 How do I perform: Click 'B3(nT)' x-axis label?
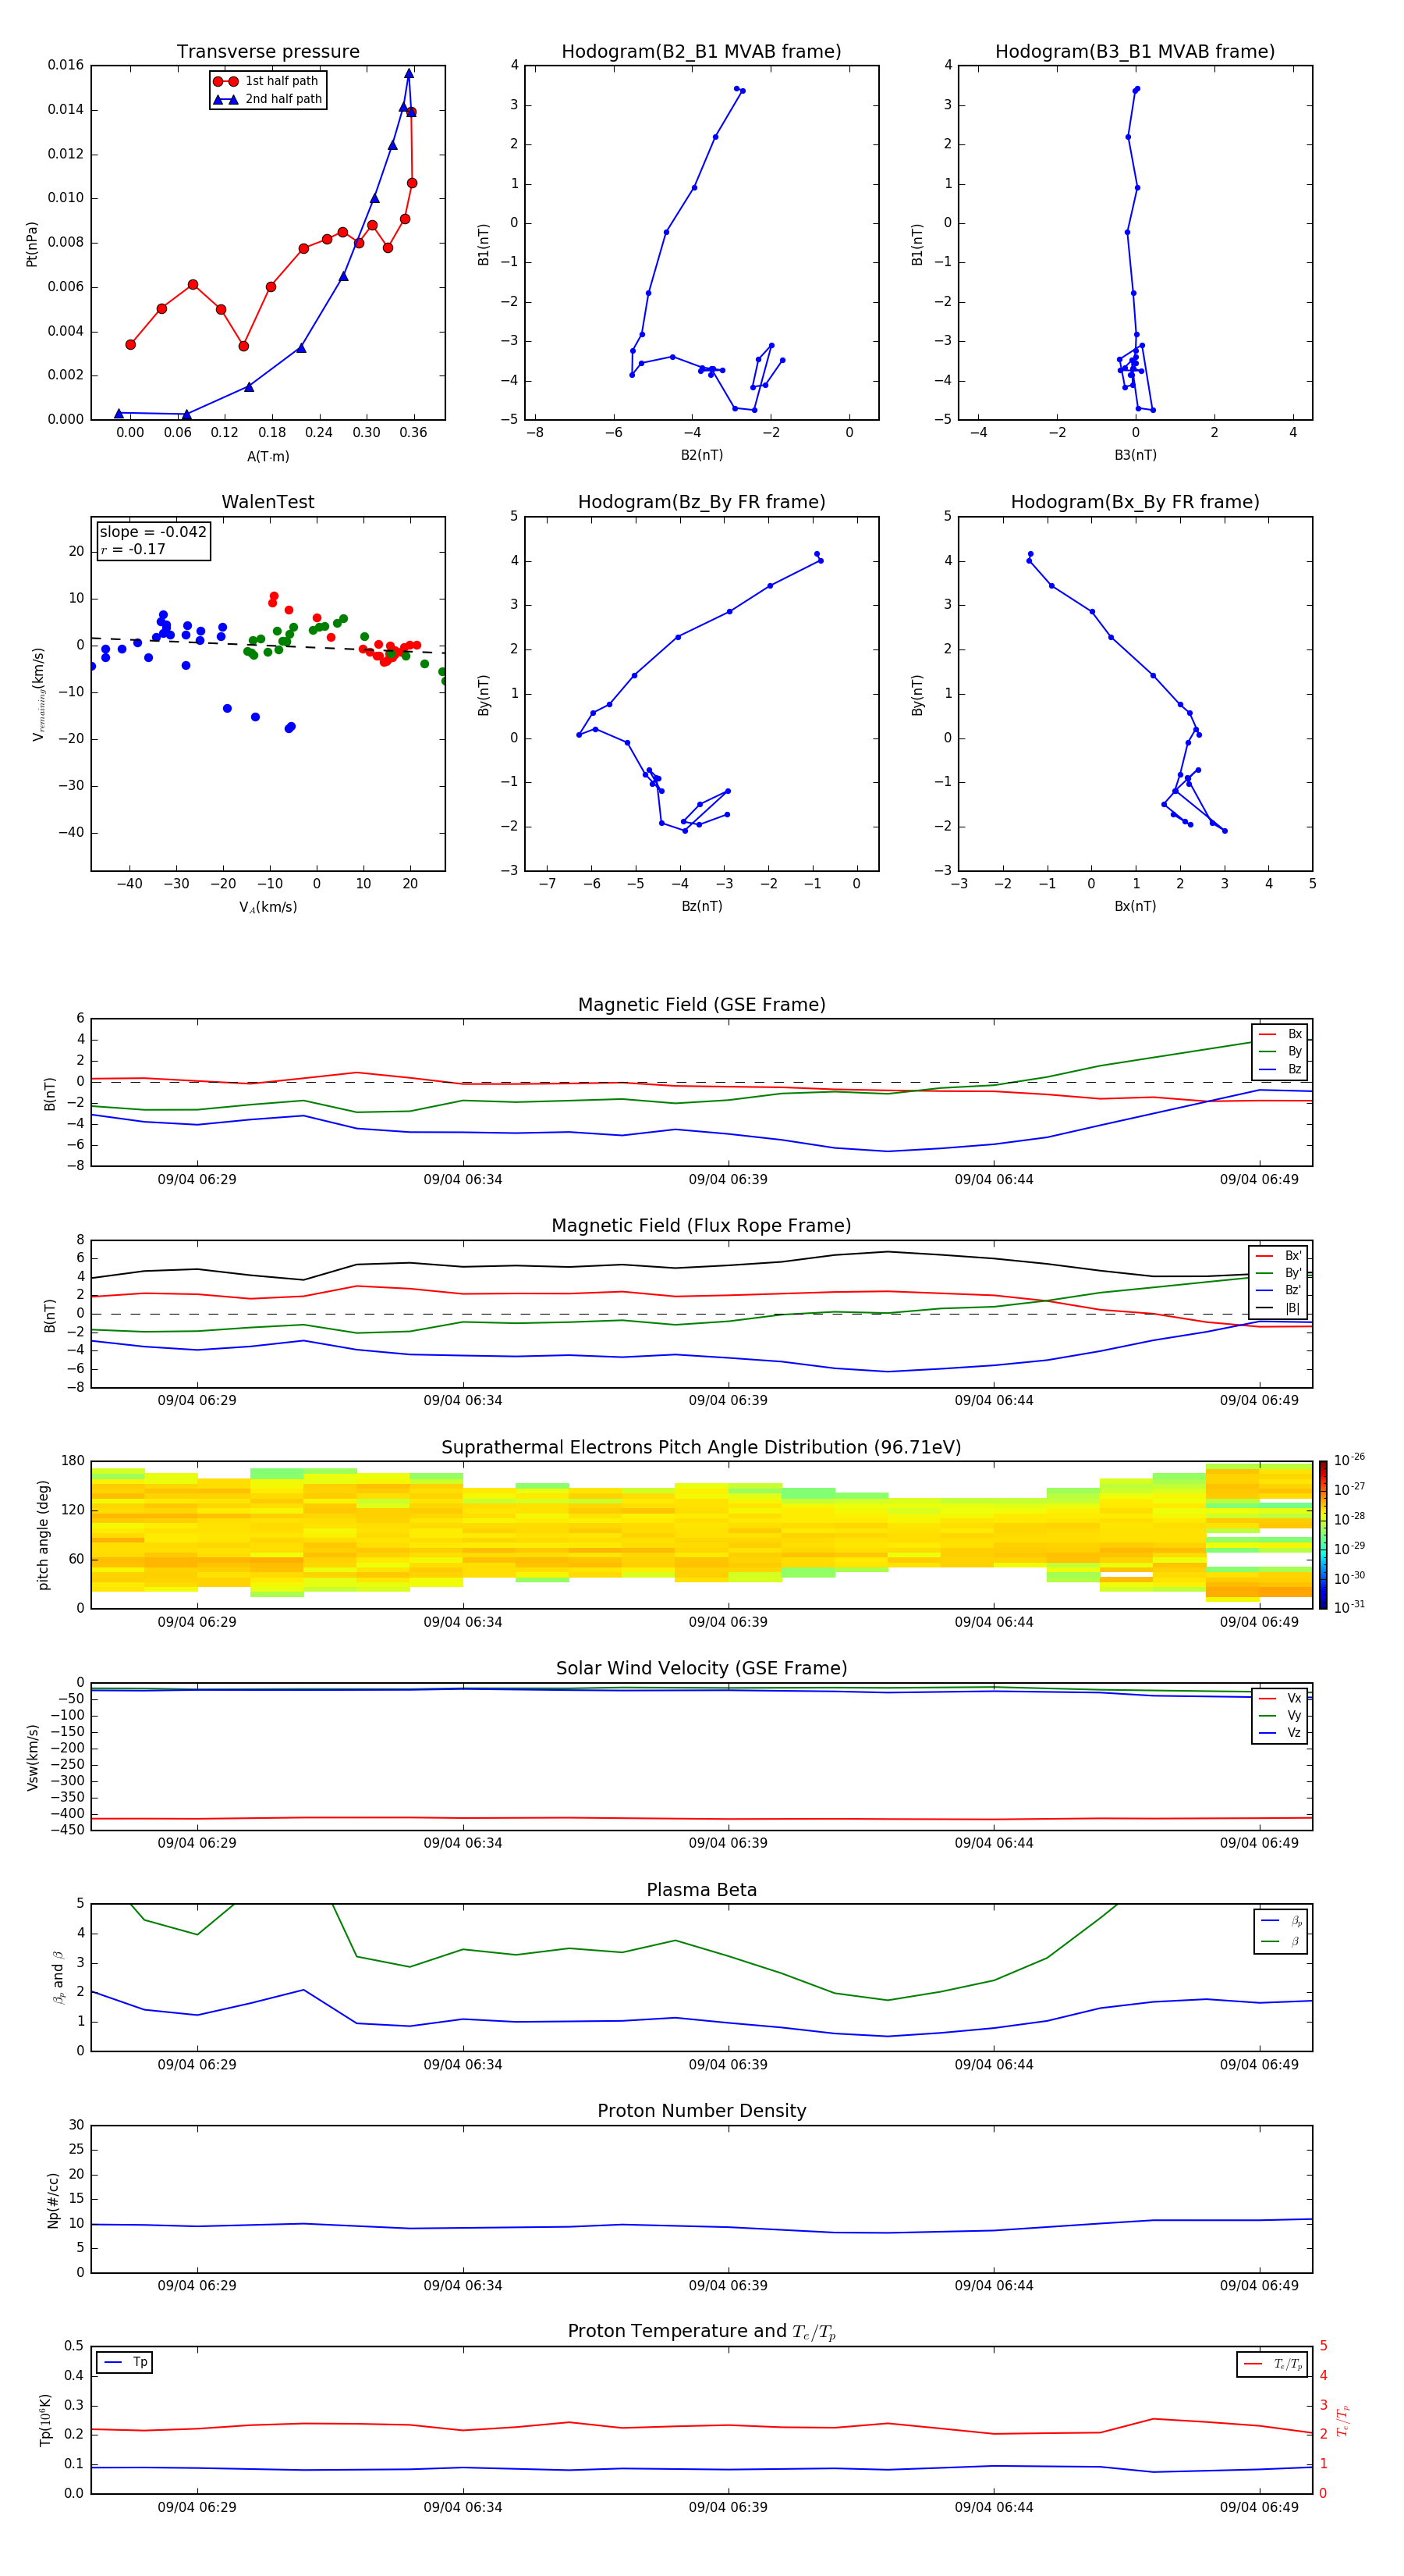pyautogui.click(x=1135, y=455)
